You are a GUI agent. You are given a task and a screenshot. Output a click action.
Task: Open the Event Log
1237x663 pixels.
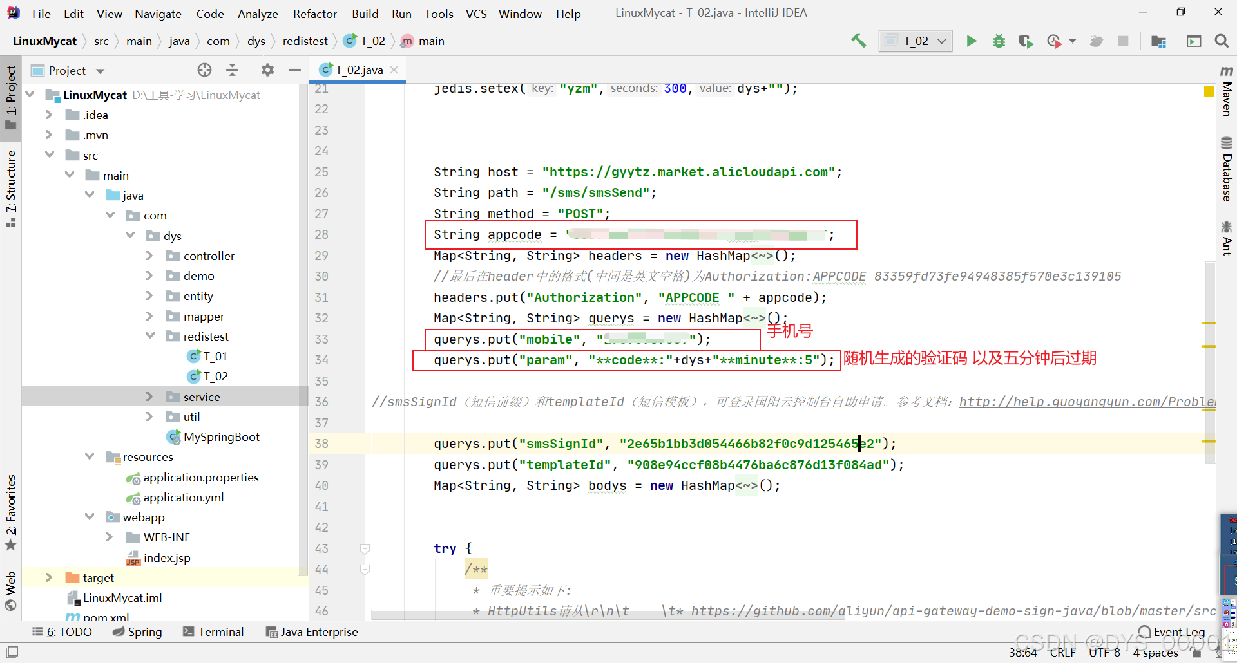tap(1171, 631)
